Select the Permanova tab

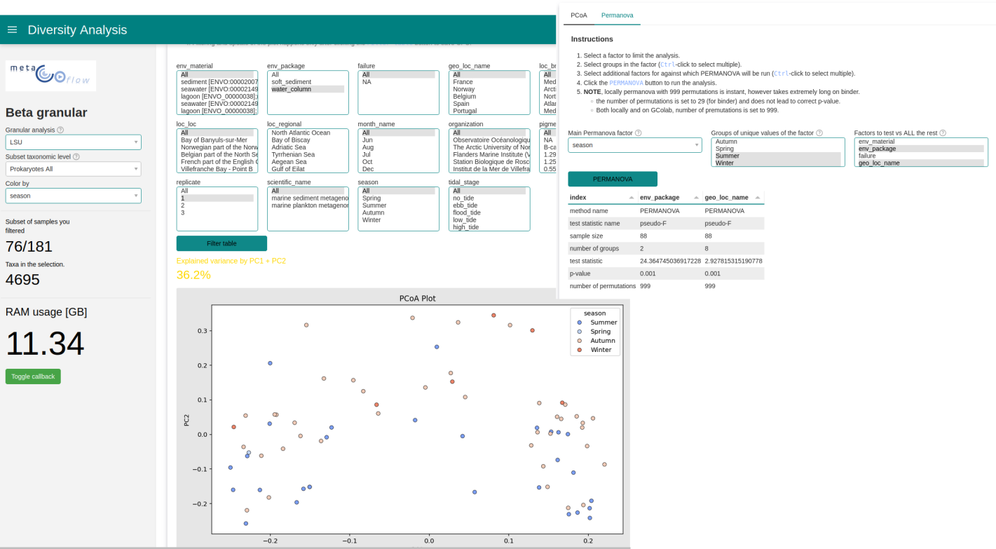click(x=617, y=15)
